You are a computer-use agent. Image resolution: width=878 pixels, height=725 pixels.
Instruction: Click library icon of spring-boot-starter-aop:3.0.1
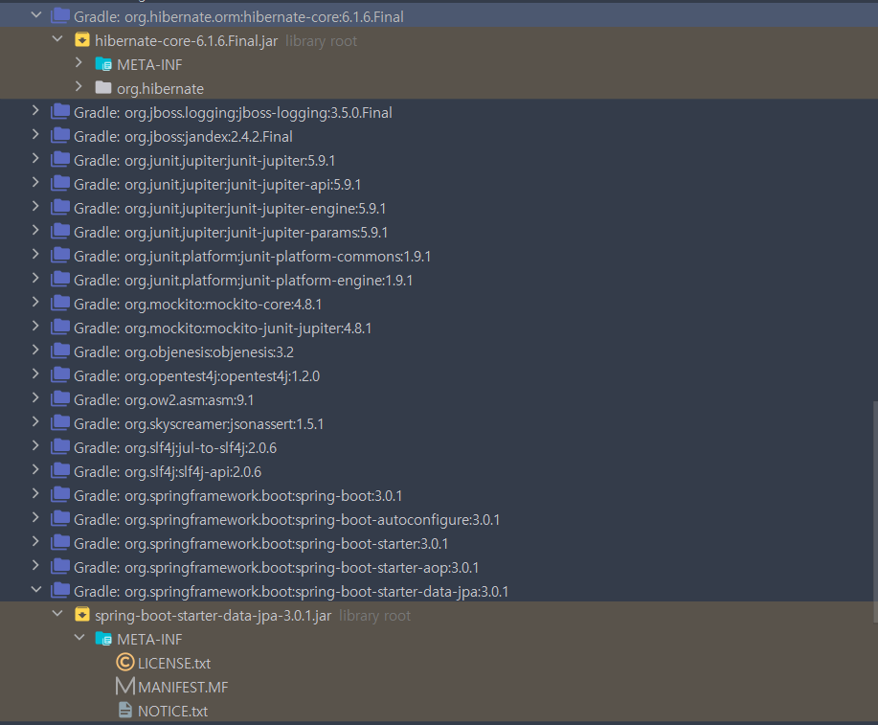tap(60, 566)
